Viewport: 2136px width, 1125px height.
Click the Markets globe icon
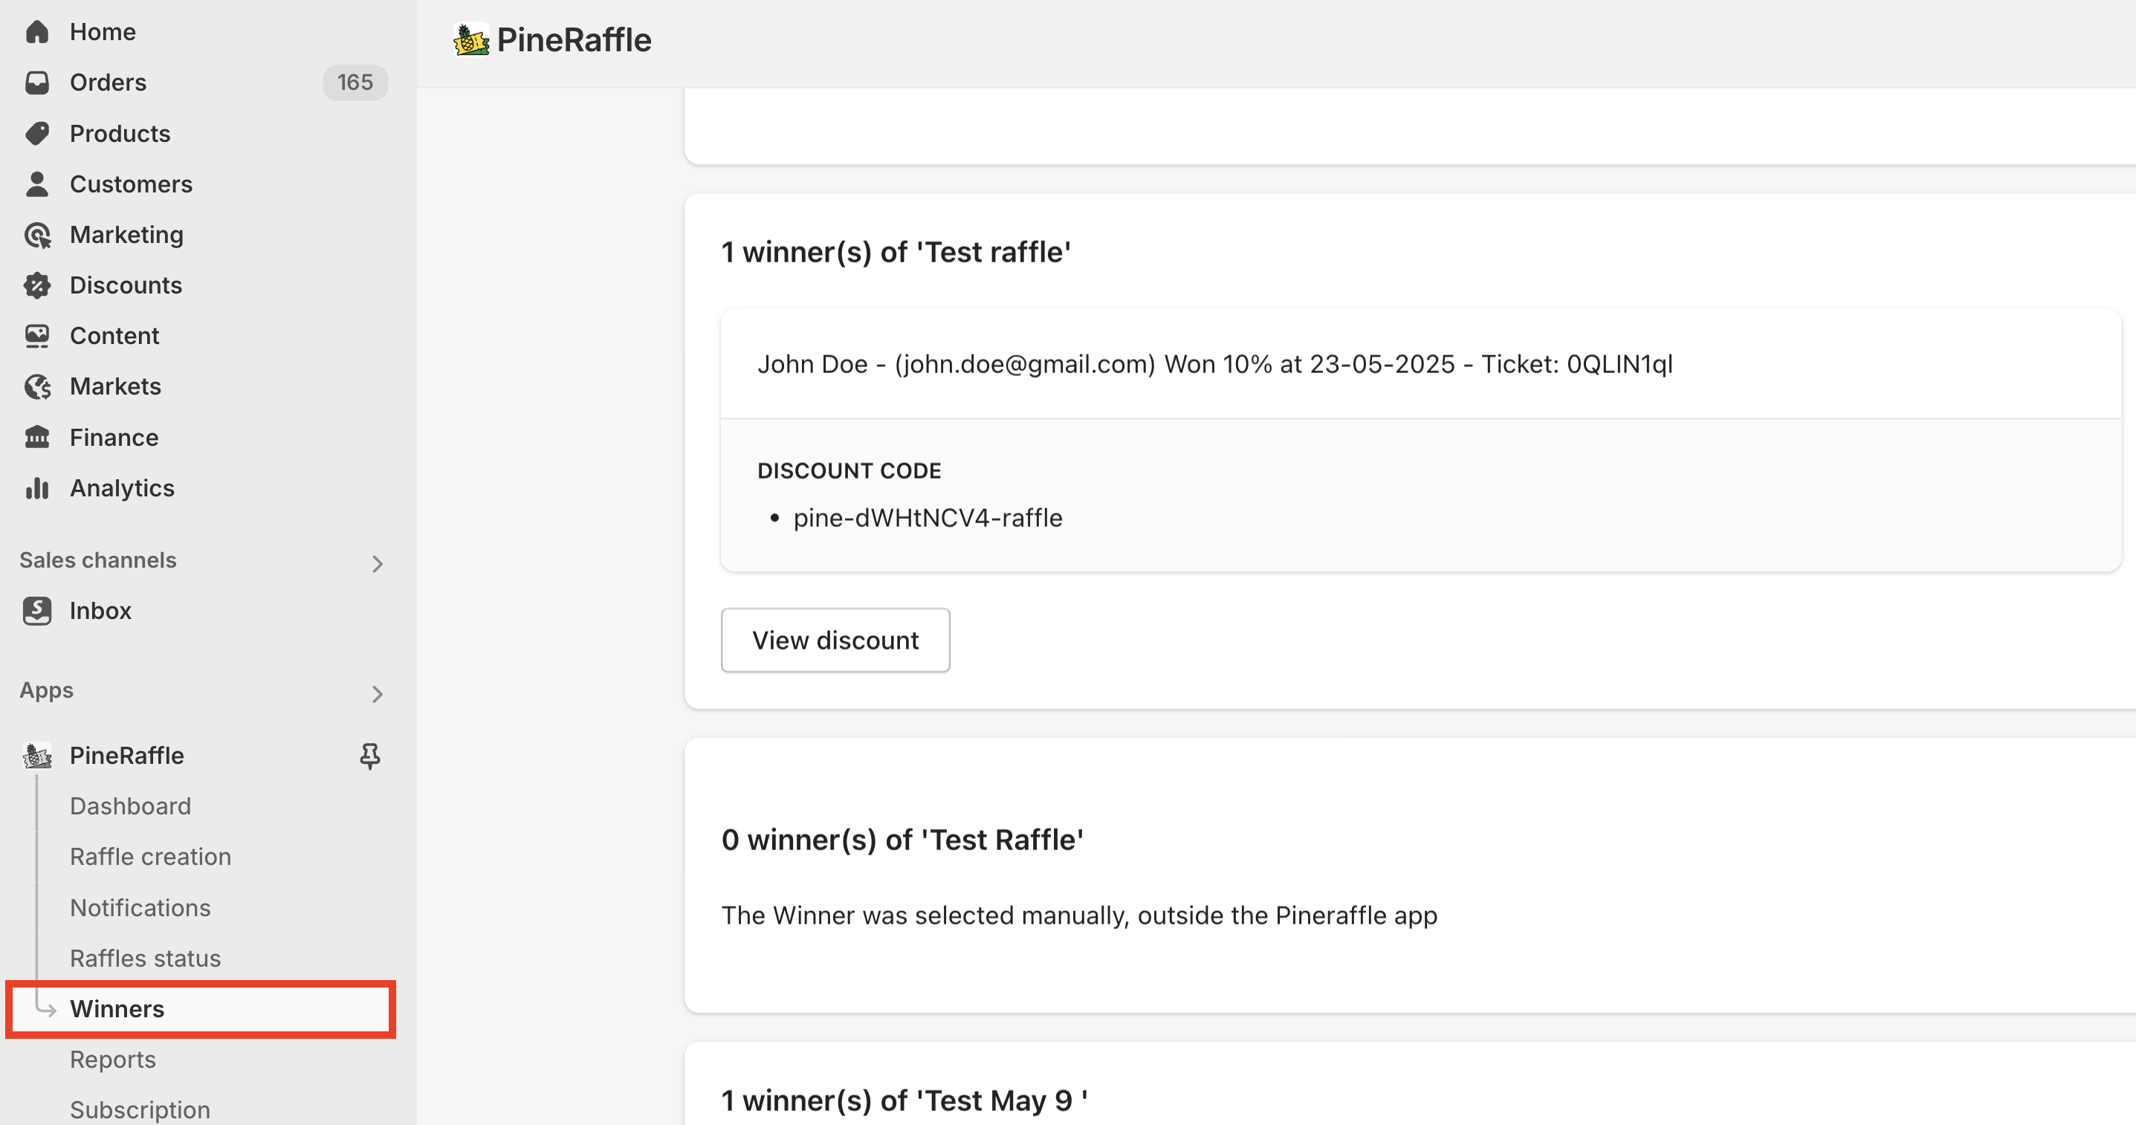[x=37, y=386]
